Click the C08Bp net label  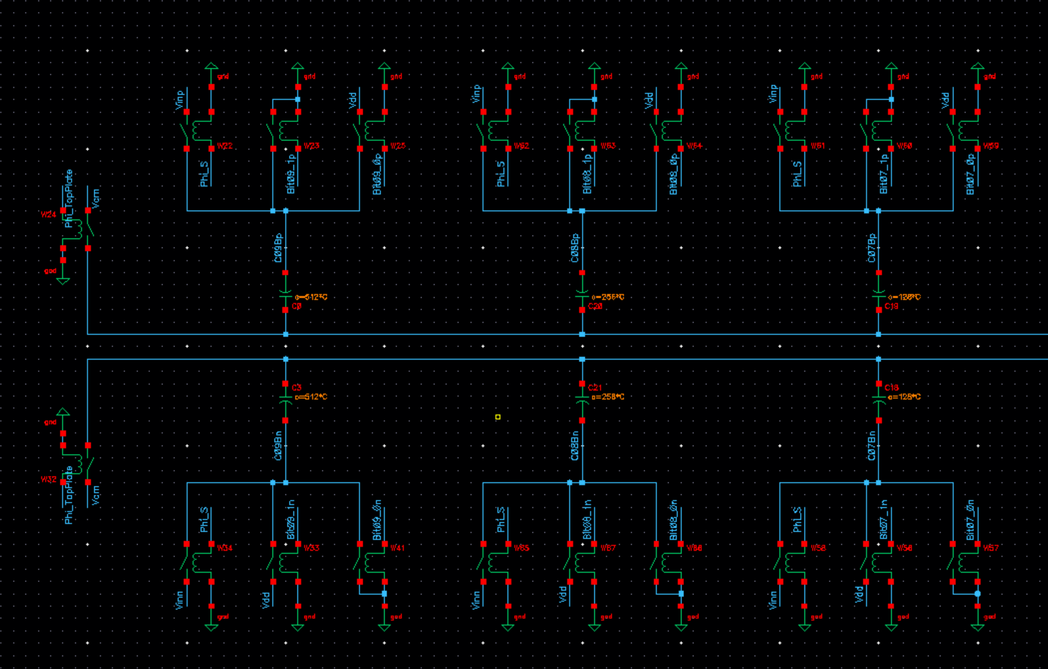click(575, 248)
